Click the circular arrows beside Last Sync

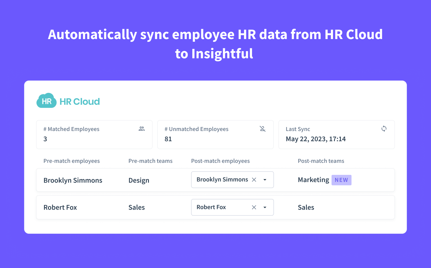click(x=384, y=129)
